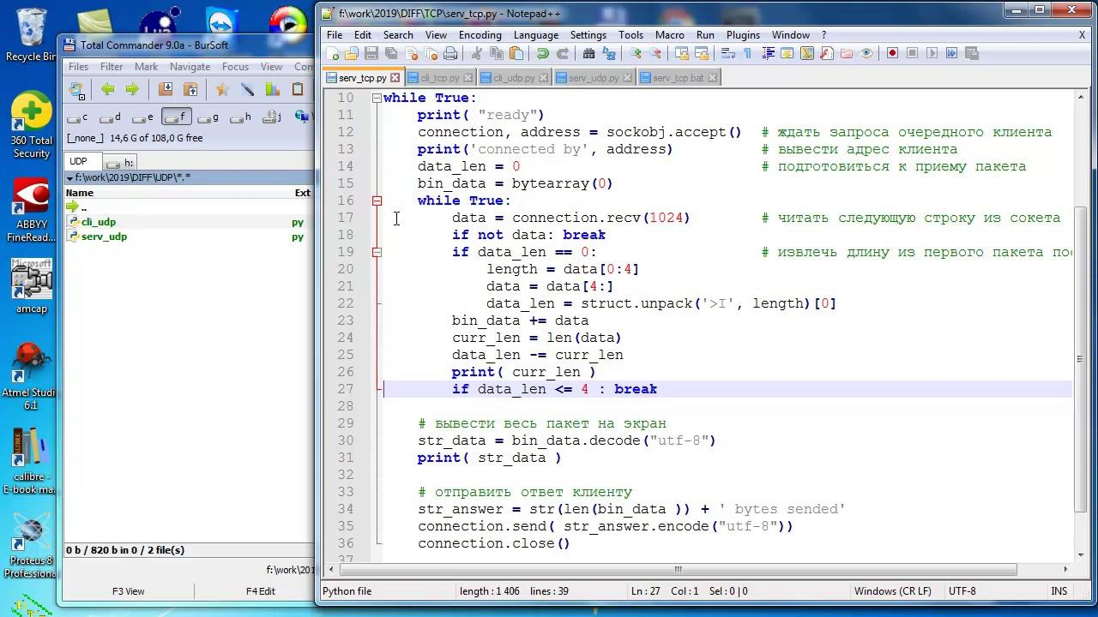Zoom out using magnifier toolbar icon
The image size is (1098, 617).
(655, 53)
